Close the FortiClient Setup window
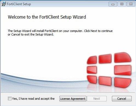136x106 pixels. pyautogui.click(x=131, y=4)
